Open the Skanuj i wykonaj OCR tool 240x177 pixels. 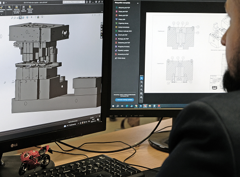pyautogui.click(x=124, y=31)
